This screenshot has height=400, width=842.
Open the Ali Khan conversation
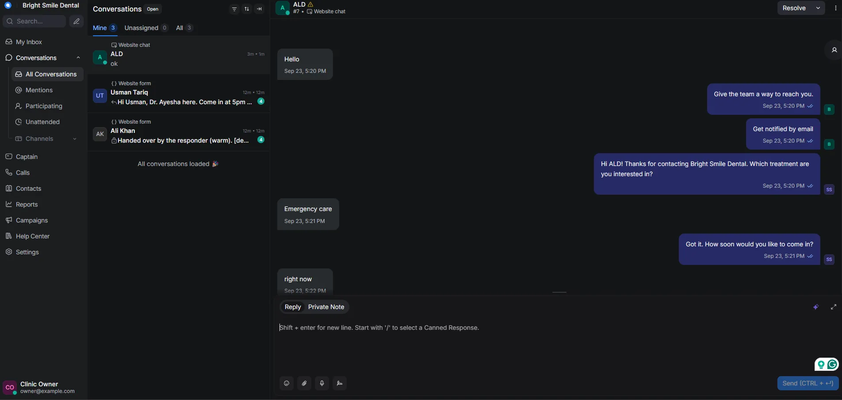tap(179, 133)
